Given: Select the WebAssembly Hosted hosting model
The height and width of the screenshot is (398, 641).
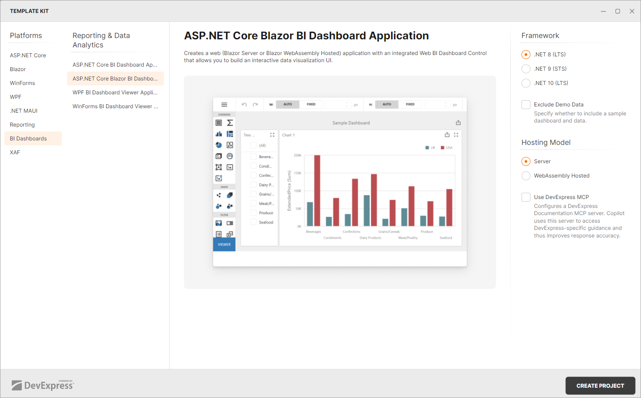Looking at the screenshot, I should 526,175.
